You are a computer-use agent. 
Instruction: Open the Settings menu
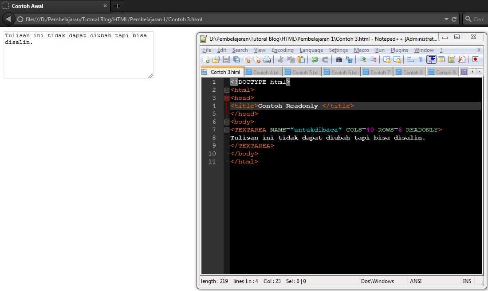[x=338, y=50]
